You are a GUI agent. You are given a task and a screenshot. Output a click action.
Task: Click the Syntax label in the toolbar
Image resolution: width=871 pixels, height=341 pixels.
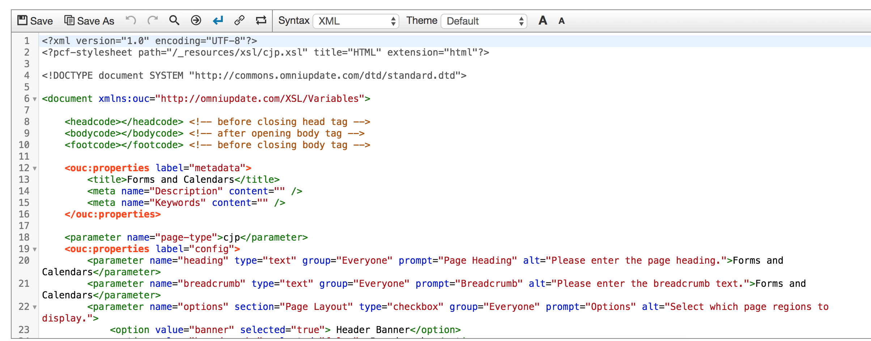(x=294, y=21)
